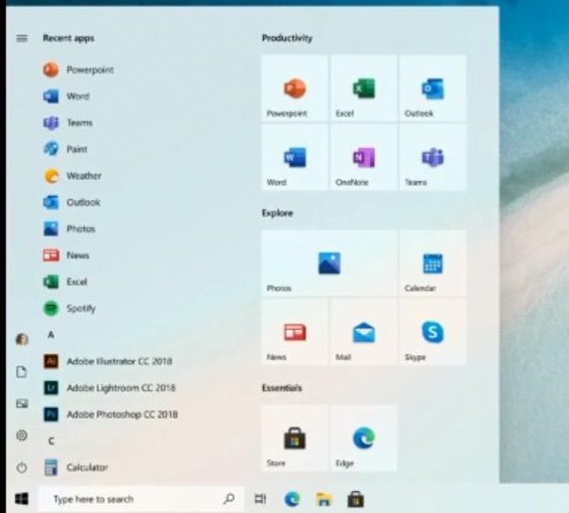The width and height of the screenshot is (569, 513).
Task: Click the user account avatar in sidebar
Action: click(x=22, y=340)
